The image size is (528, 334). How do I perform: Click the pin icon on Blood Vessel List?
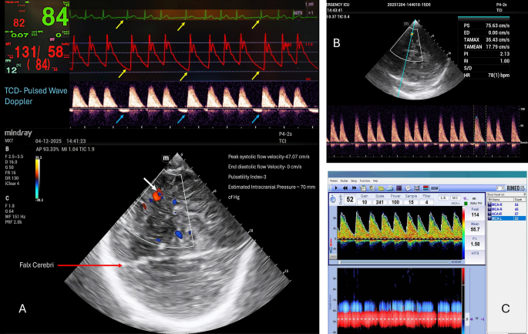pos(524,194)
